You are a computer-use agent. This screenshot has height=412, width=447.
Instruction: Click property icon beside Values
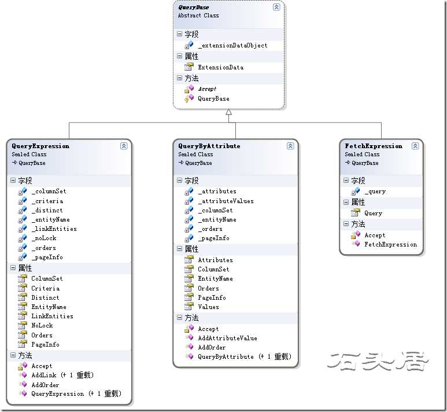coord(189,307)
